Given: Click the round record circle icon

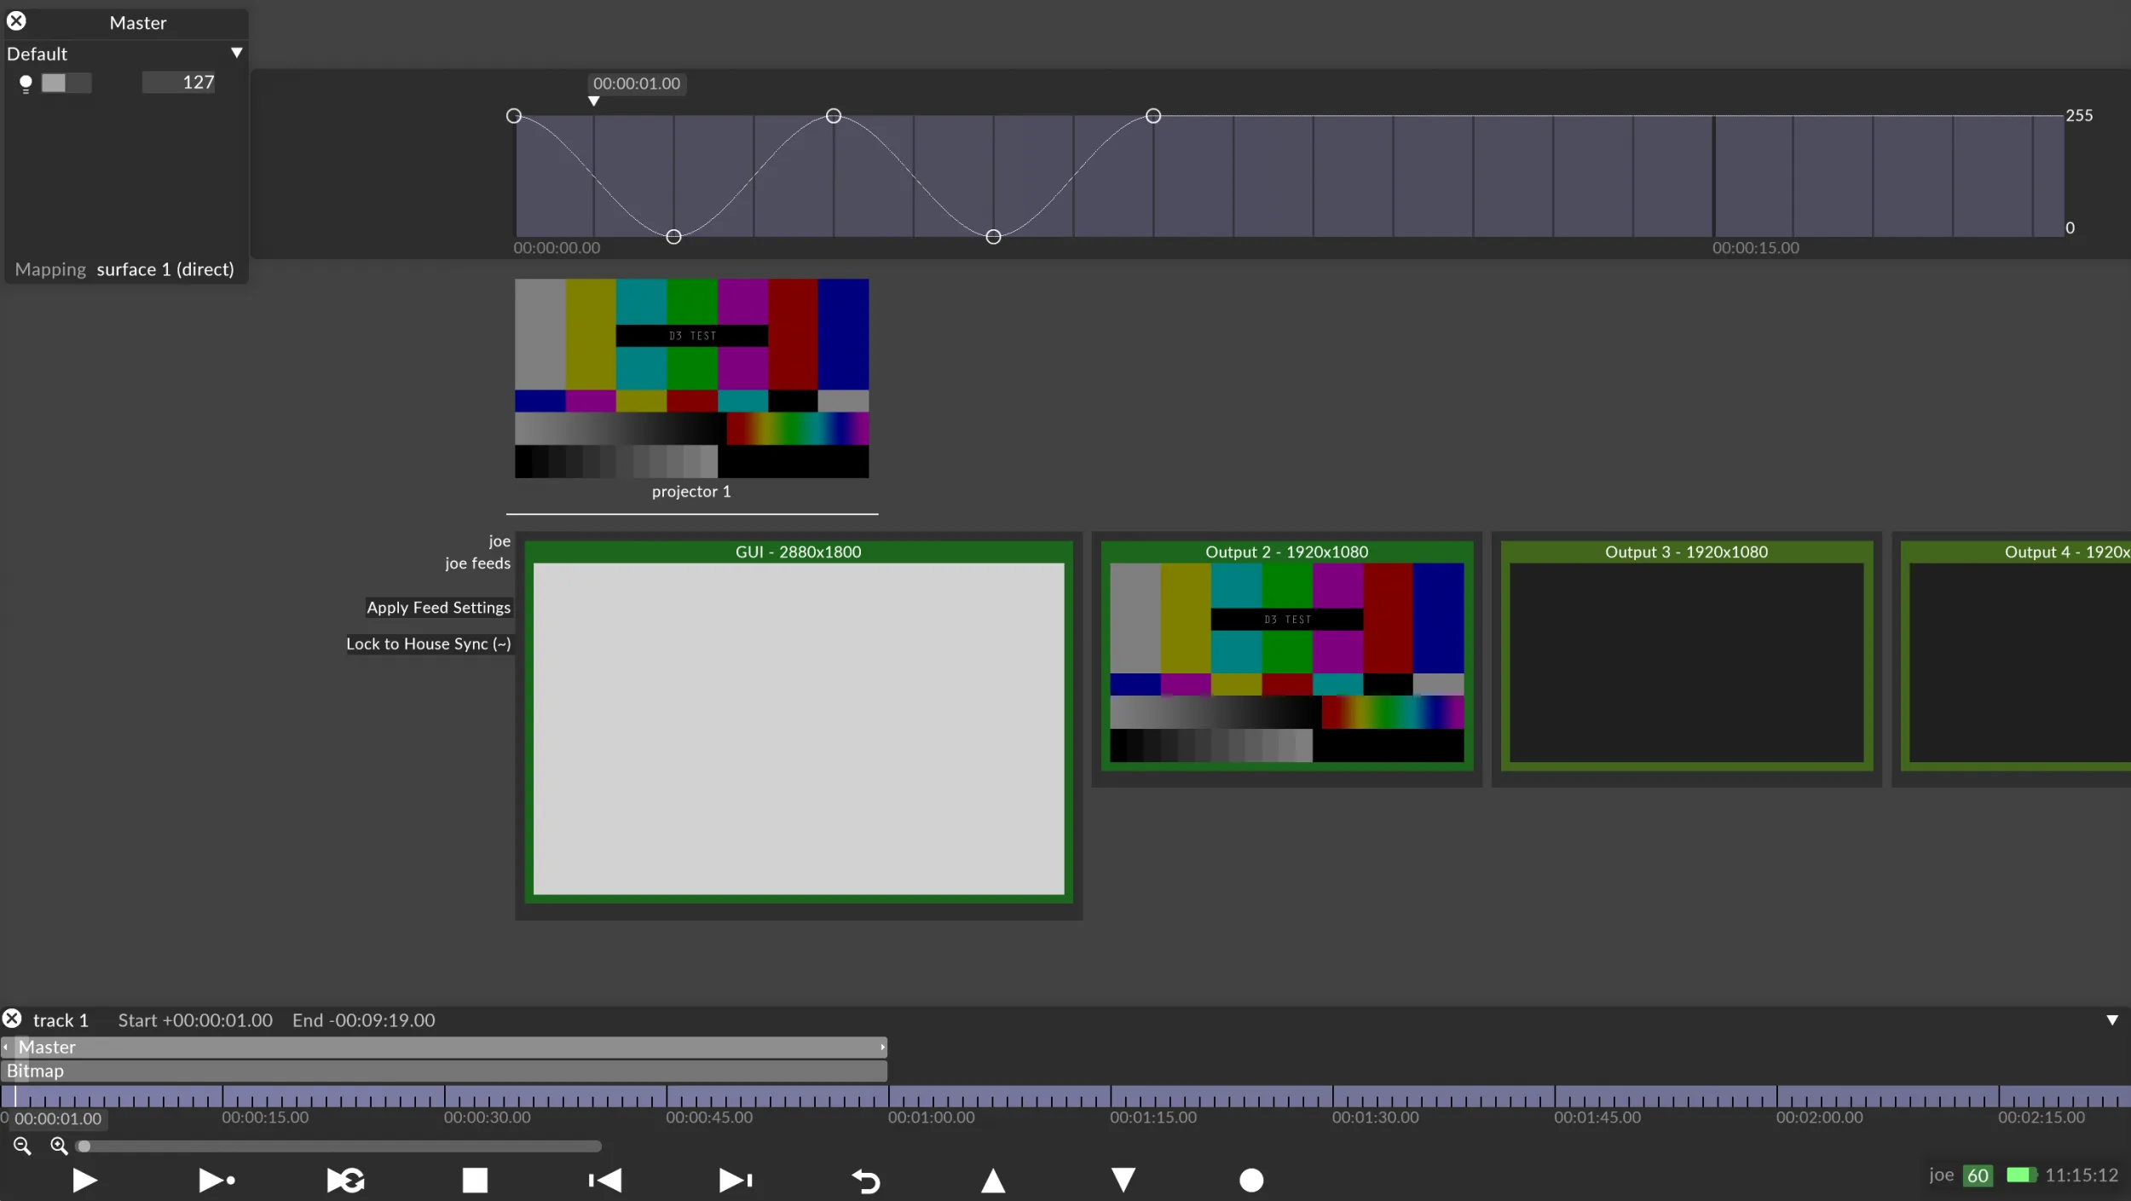Looking at the screenshot, I should point(1250,1180).
